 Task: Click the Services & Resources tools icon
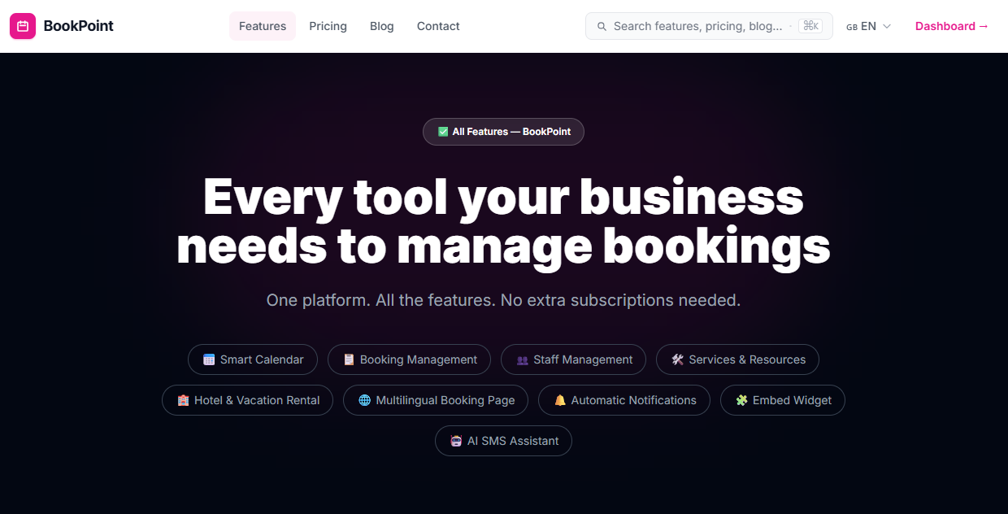coord(677,359)
